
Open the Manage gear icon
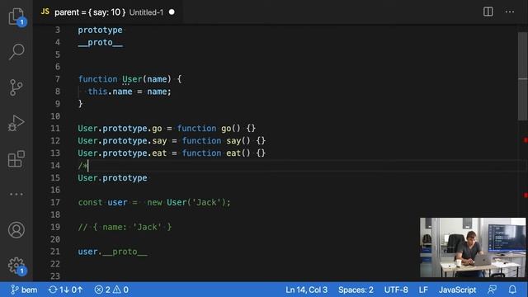click(16, 266)
